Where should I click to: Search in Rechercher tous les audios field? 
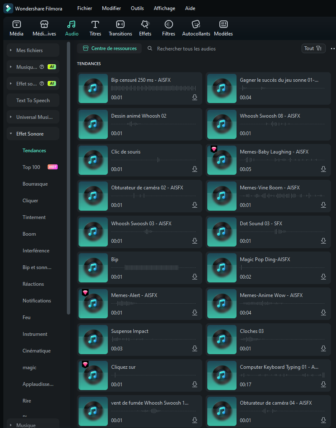[x=186, y=48]
